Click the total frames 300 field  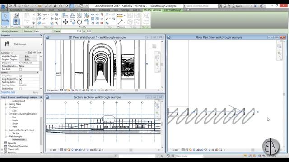pyautogui.click(x=89, y=31)
